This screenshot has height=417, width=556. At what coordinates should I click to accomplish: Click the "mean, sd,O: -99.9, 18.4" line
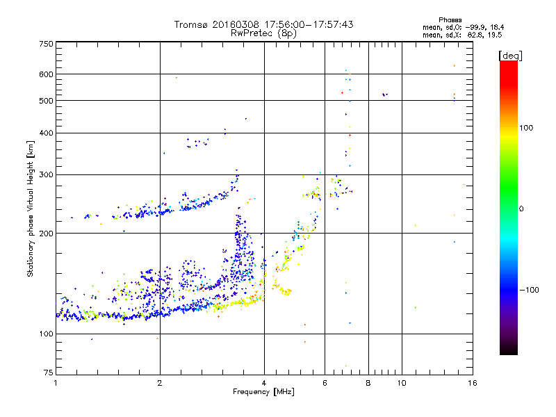point(463,27)
